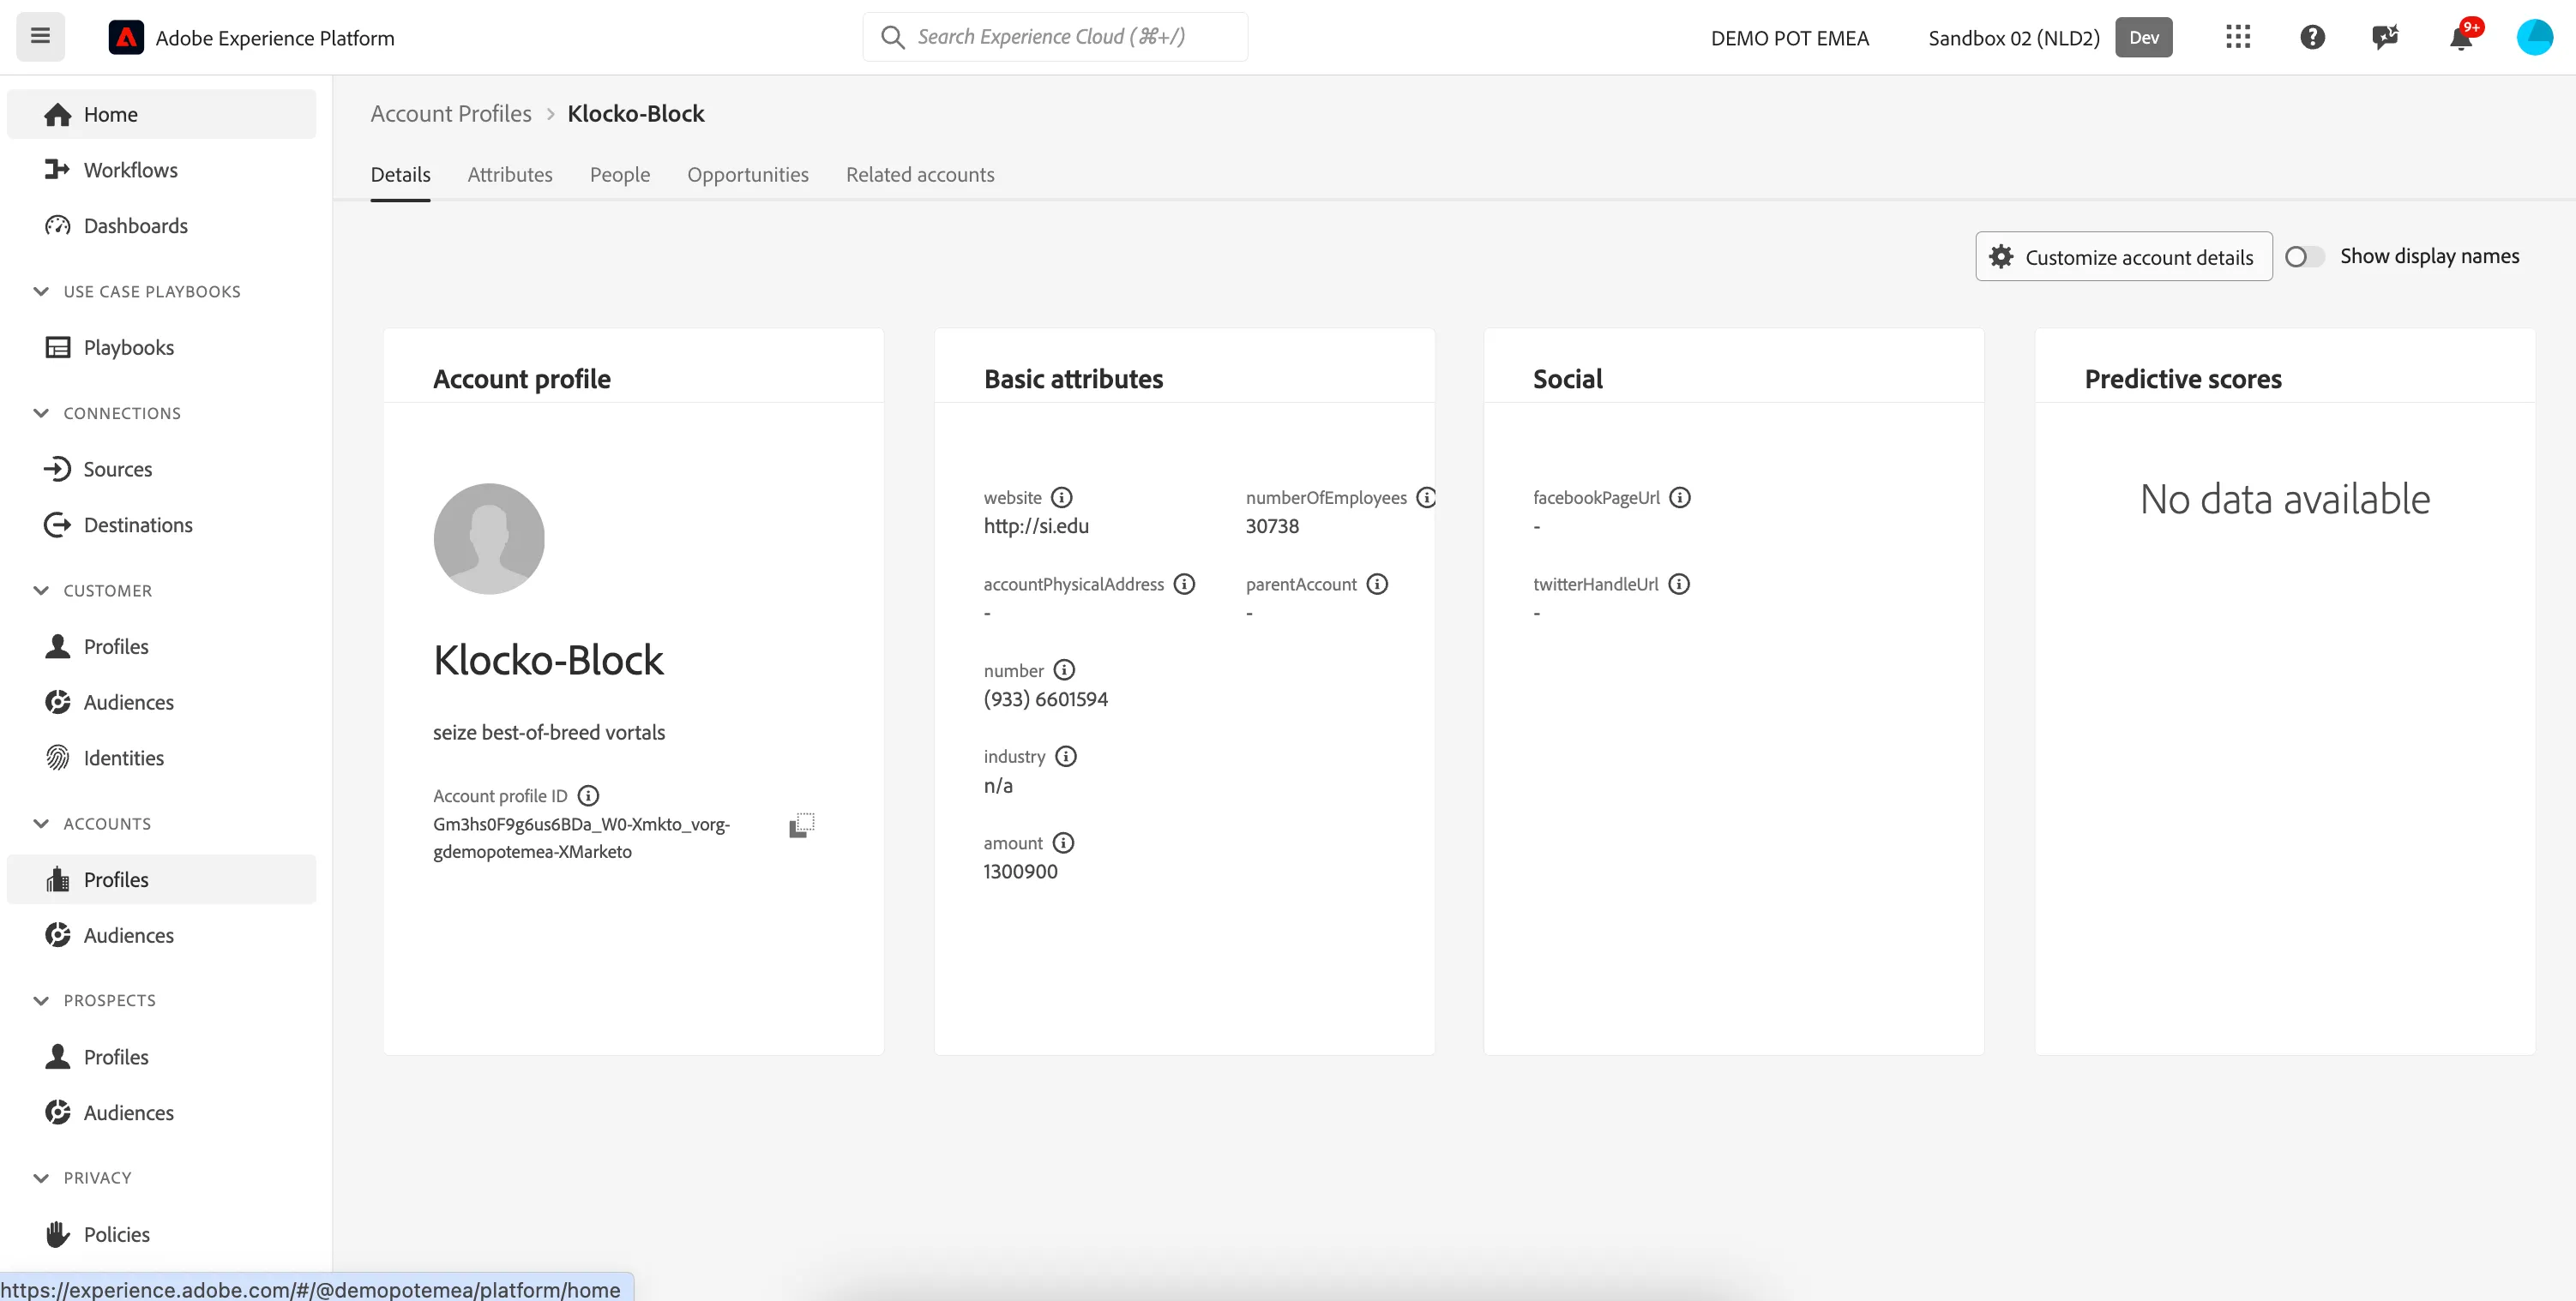This screenshot has width=2576, height=1301.
Task: Collapse the Connections section
Action: tap(41, 414)
